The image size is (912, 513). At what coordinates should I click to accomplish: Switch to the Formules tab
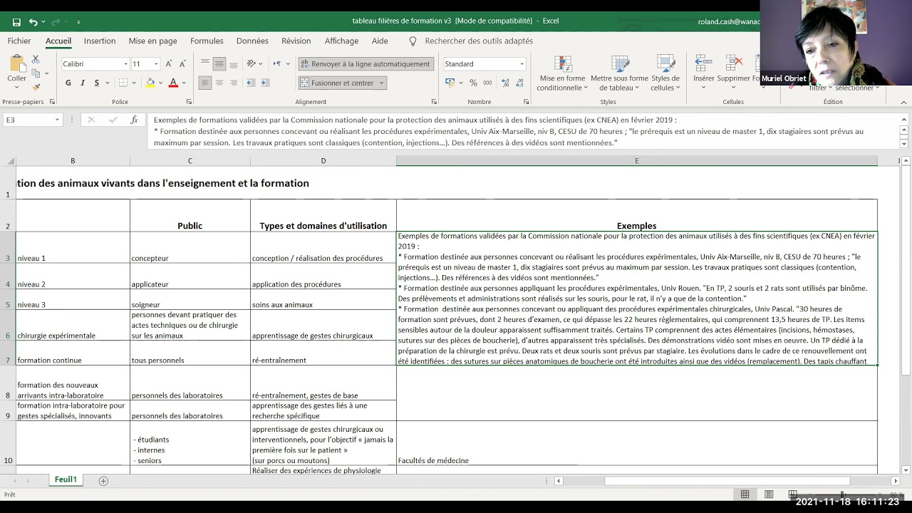(x=207, y=41)
